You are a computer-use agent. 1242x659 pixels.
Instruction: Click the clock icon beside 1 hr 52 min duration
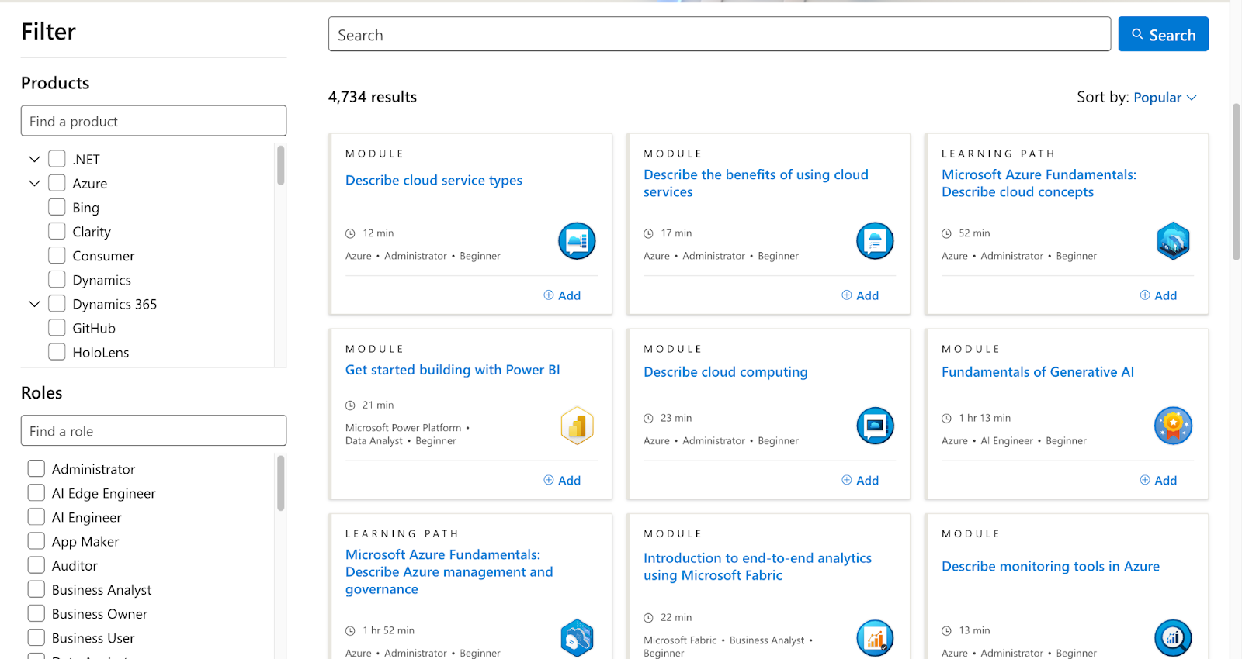(350, 631)
